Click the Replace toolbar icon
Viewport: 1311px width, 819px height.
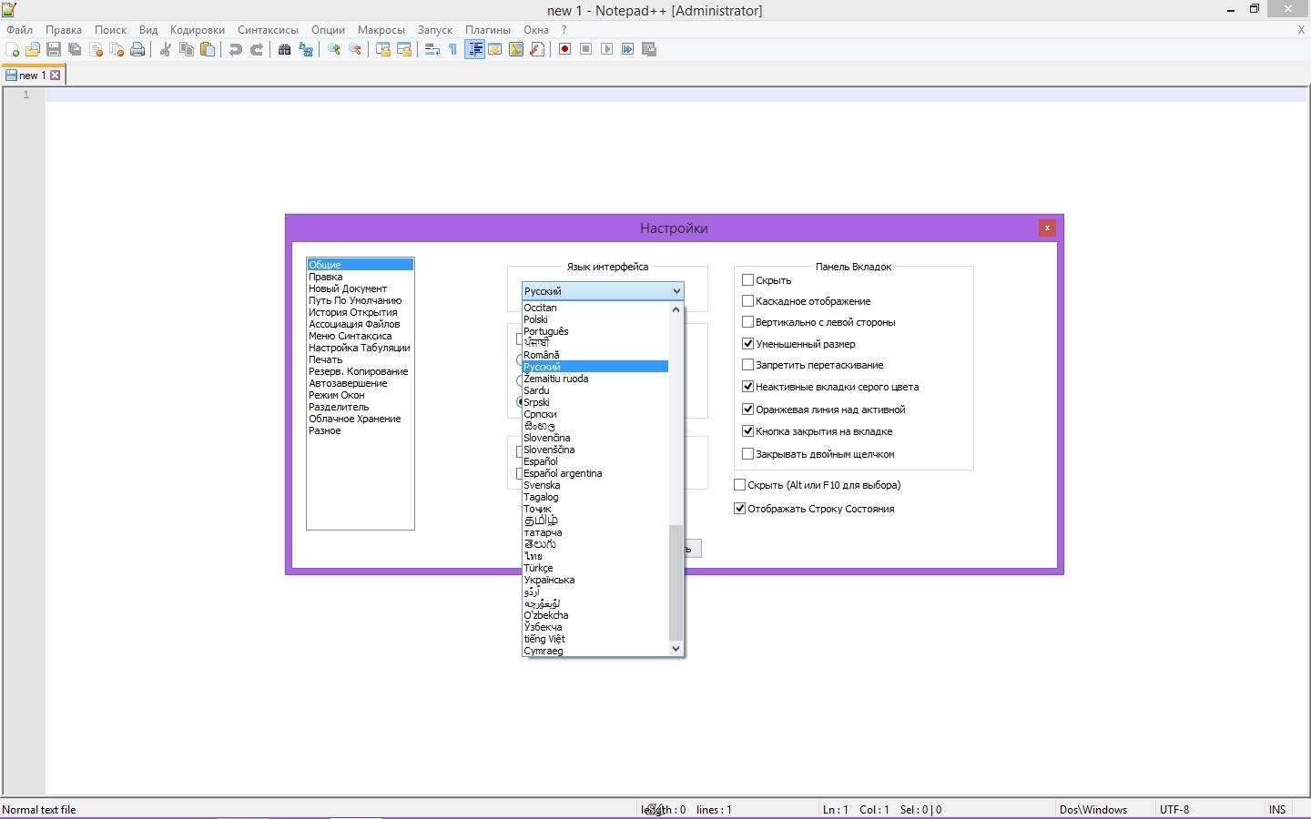pyautogui.click(x=306, y=49)
